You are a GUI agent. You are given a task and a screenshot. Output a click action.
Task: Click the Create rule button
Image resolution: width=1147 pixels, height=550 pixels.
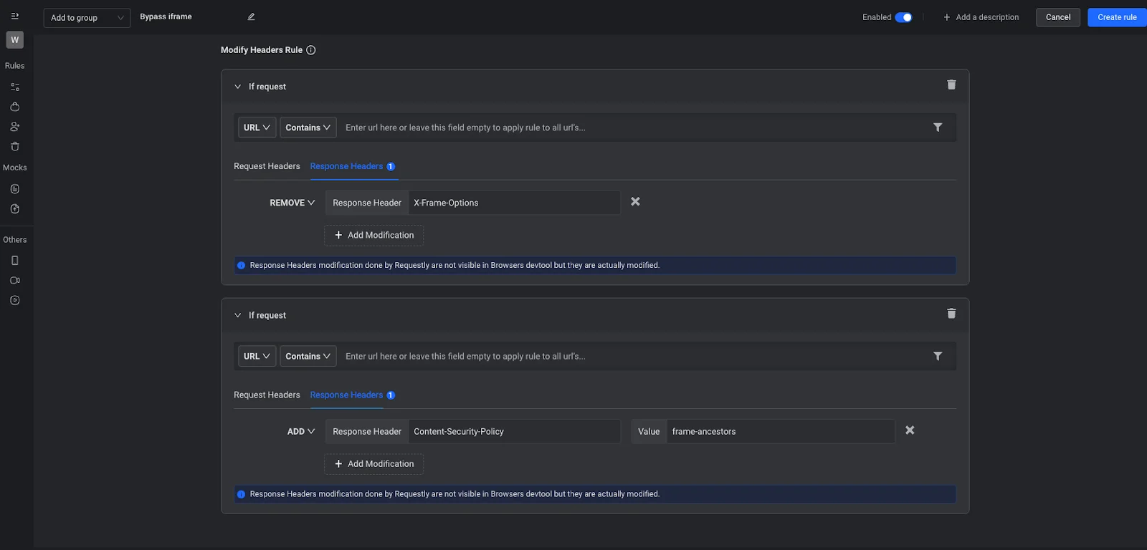pos(1116,17)
